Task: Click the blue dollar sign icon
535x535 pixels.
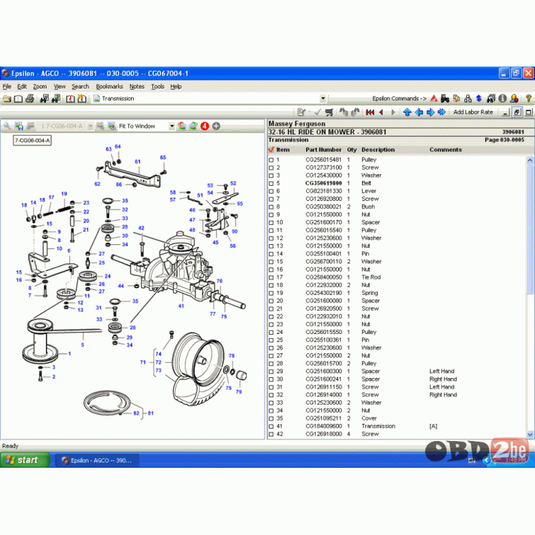Action: (x=479, y=99)
